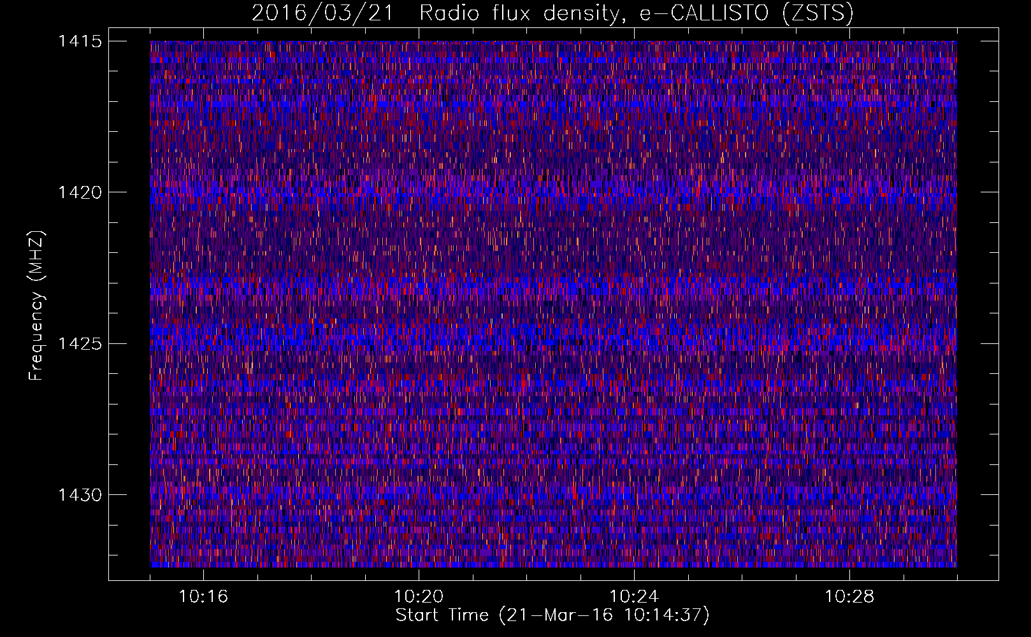The image size is (1031, 637).
Task: Click the 1420 frequency tick label
Action: point(80,192)
